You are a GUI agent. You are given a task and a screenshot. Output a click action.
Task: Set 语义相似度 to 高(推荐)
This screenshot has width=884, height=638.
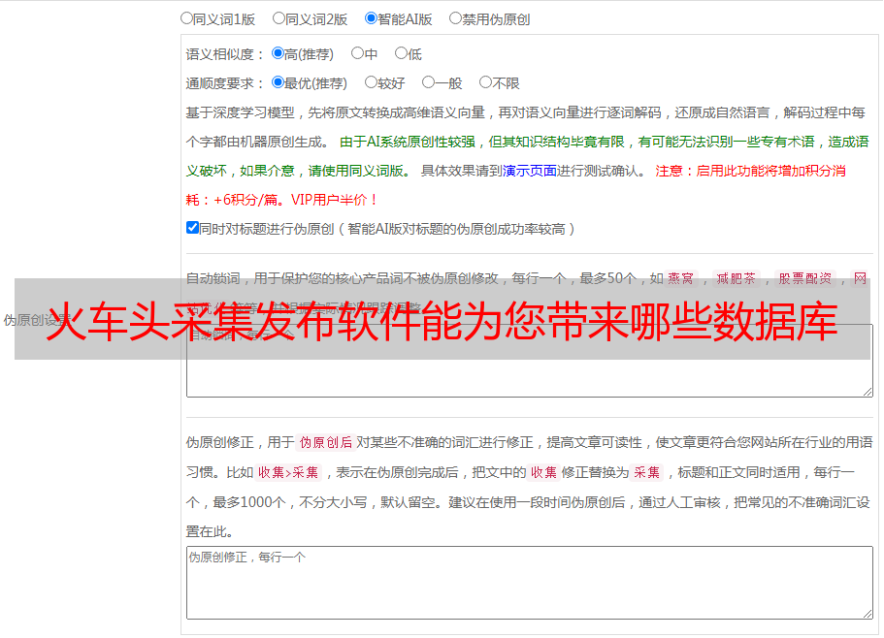point(278,53)
